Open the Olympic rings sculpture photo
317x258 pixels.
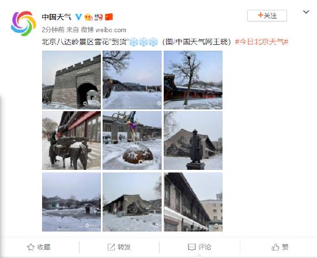[x=132, y=141]
